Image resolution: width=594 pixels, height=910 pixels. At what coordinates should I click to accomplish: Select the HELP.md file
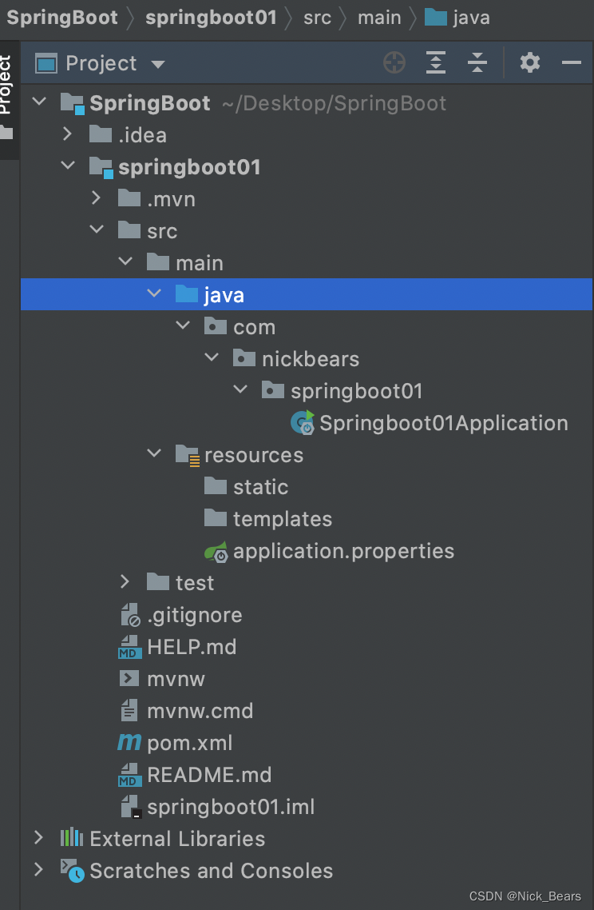(192, 647)
